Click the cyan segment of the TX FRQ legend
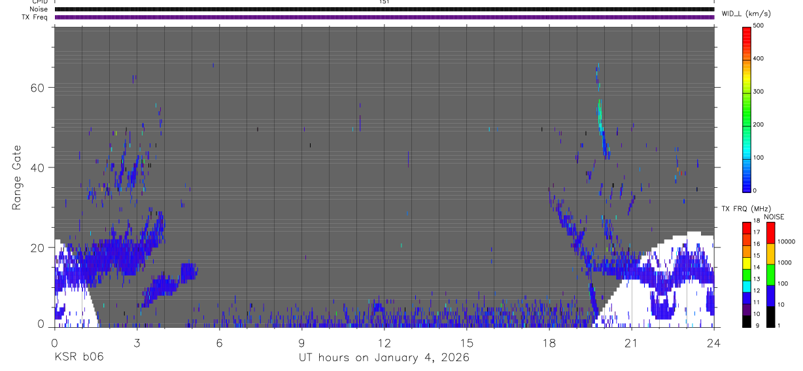This screenshot has height=371, width=803. tap(746, 286)
